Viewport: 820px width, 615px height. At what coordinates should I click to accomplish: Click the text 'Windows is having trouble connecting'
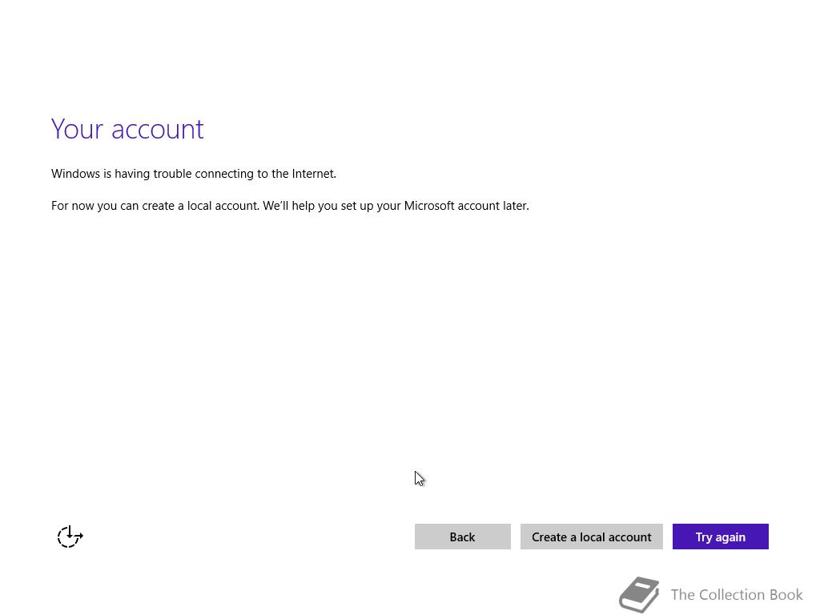click(153, 174)
